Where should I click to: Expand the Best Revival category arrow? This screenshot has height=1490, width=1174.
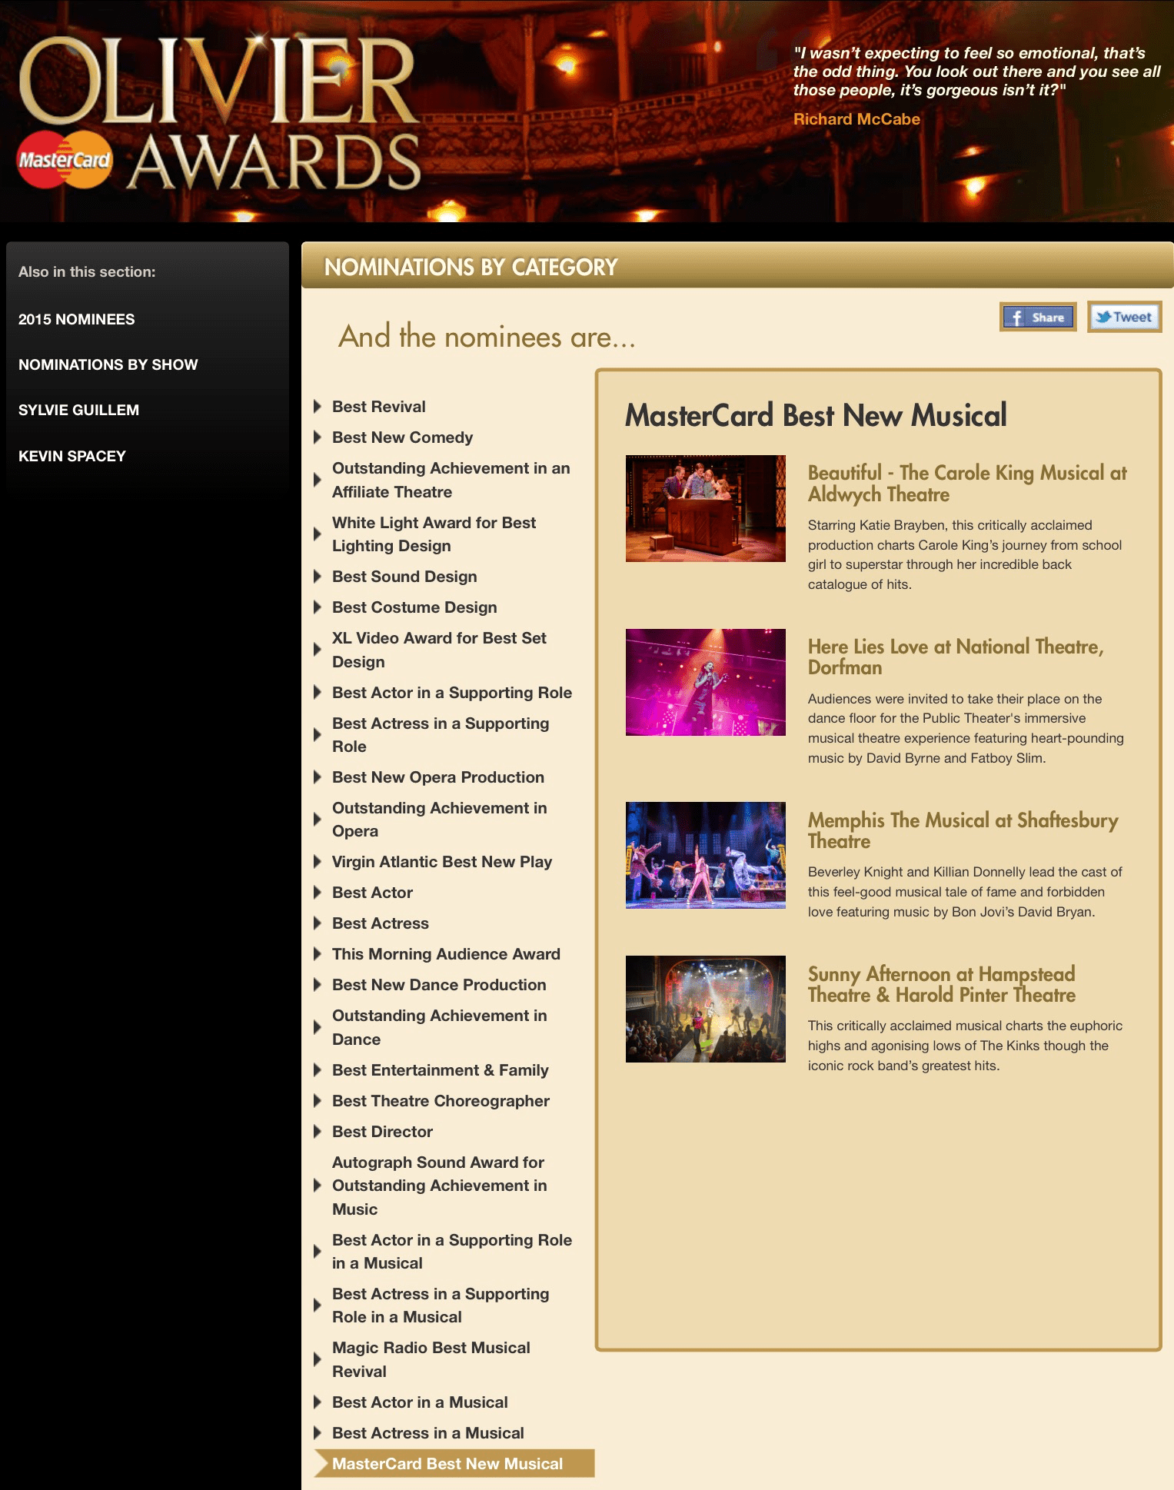[318, 407]
